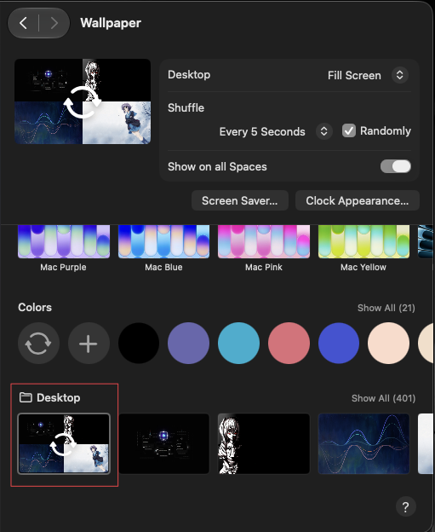
Task: Select the black color swatch
Action: (139, 344)
